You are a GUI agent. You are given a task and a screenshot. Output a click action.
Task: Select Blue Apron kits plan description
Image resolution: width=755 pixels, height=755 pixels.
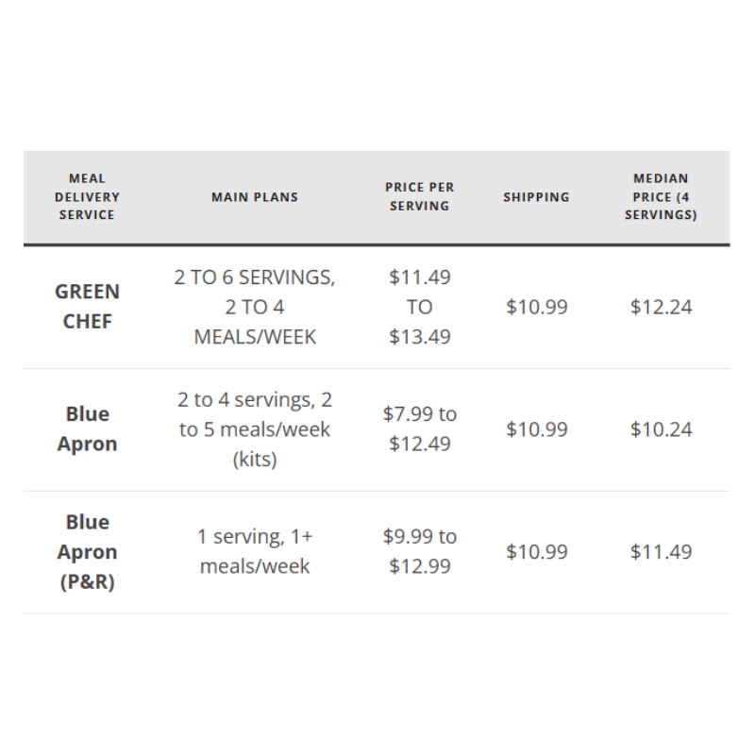pyautogui.click(x=255, y=429)
